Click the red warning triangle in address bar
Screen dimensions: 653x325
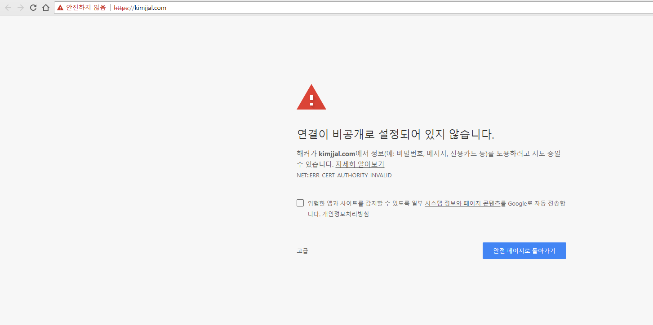click(x=60, y=8)
